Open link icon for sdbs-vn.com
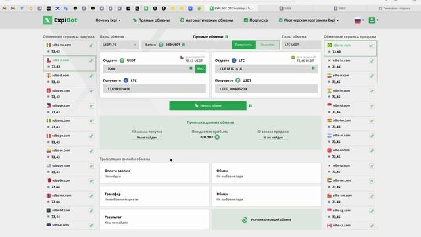 click(x=91, y=92)
